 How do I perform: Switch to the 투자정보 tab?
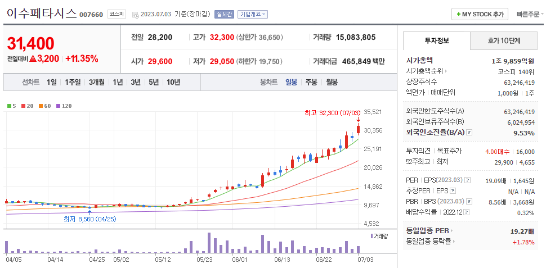[x=437, y=40]
